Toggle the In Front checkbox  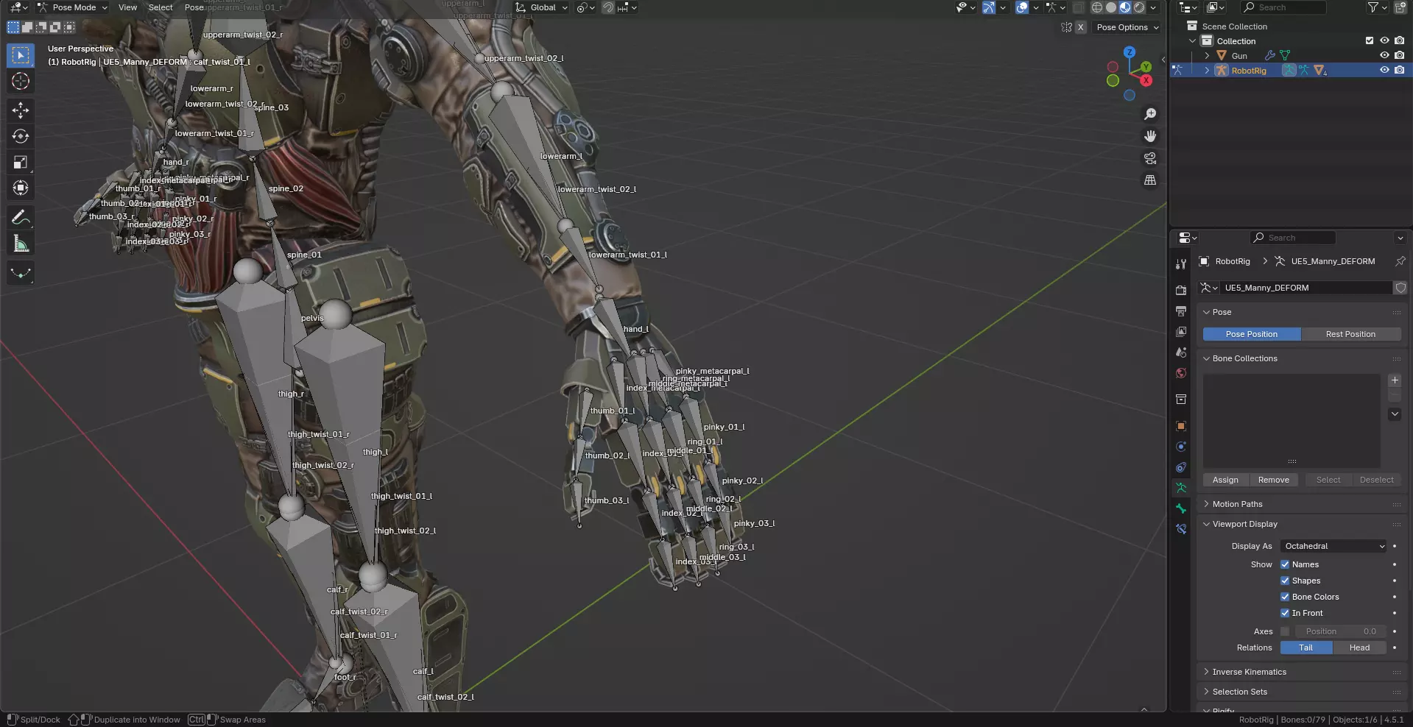point(1285,613)
